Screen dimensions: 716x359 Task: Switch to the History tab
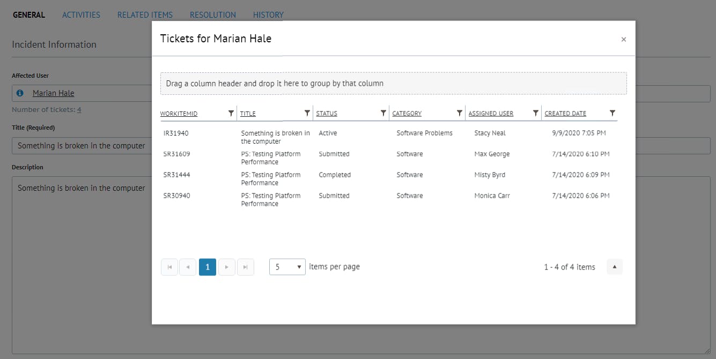tap(268, 15)
